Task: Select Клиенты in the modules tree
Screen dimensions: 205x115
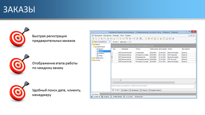Action: point(102,53)
